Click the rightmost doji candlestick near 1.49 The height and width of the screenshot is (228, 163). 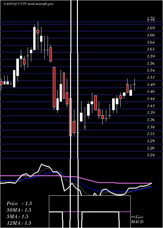point(134,84)
